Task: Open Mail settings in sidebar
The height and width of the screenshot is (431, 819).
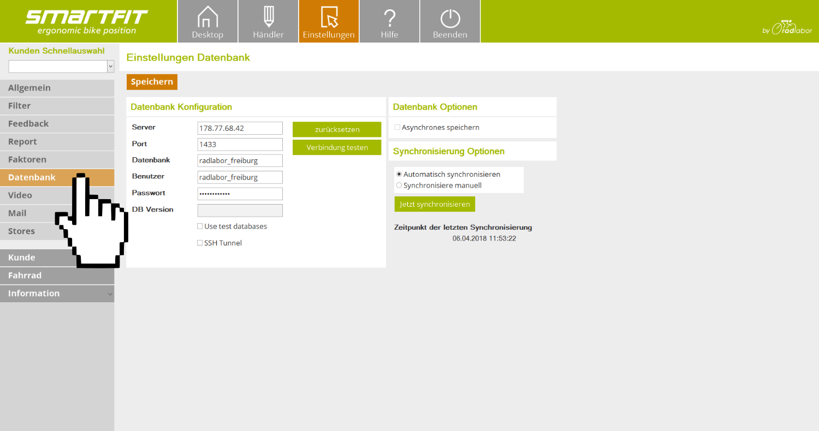Action: coord(57,213)
